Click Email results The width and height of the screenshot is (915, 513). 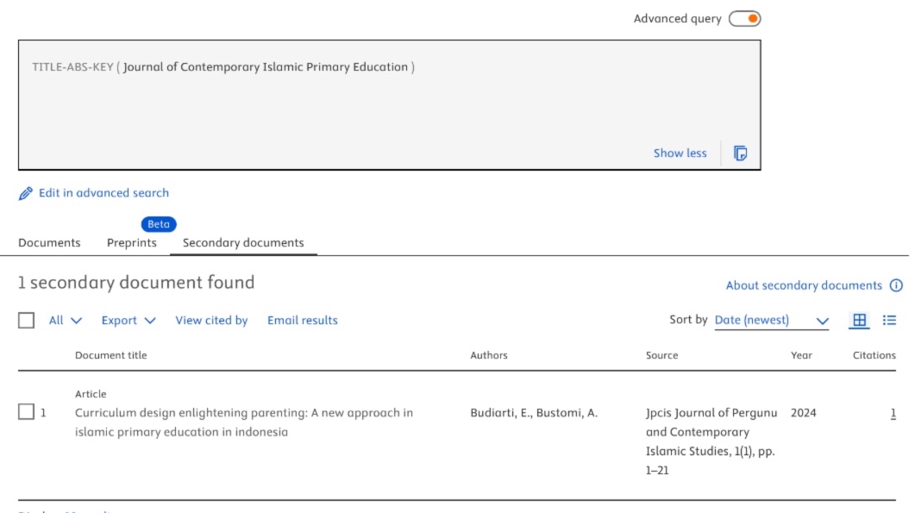(x=302, y=321)
